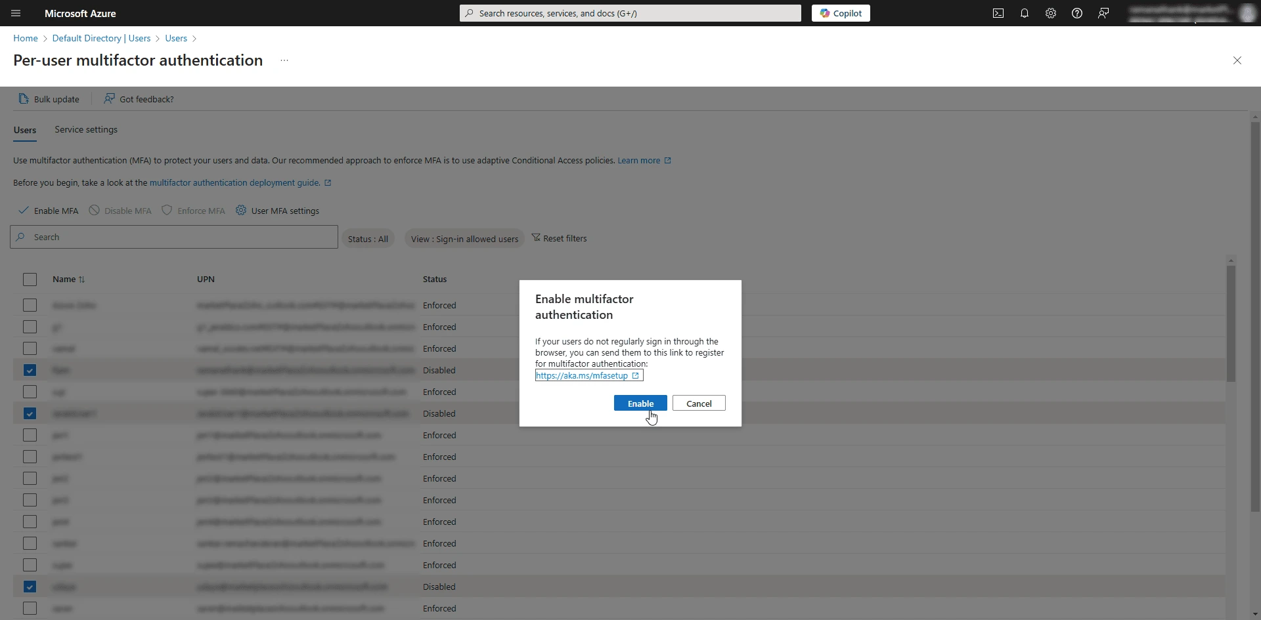Open the aka.ms/mfasetup link

588,375
